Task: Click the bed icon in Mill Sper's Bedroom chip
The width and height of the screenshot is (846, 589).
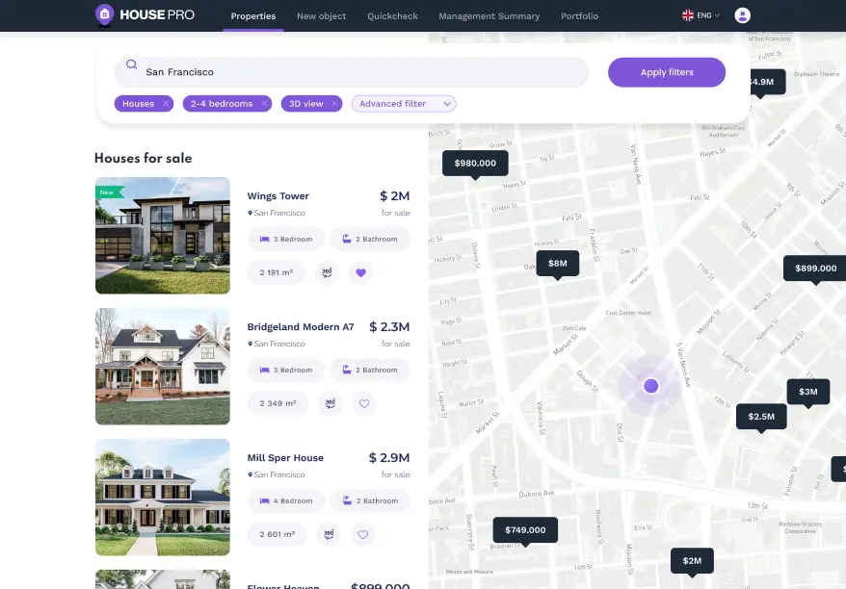Action: click(x=264, y=501)
